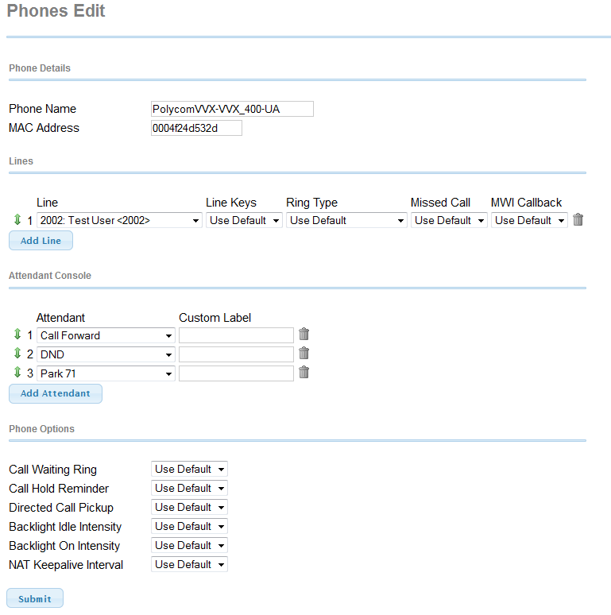Click reorder arrows beside DND attendant

click(17, 354)
